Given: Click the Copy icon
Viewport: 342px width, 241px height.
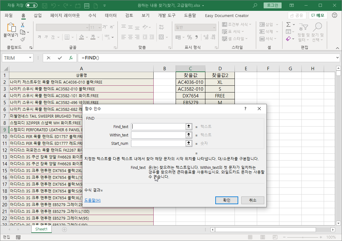Looking at the screenshot, I should (23, 32).
